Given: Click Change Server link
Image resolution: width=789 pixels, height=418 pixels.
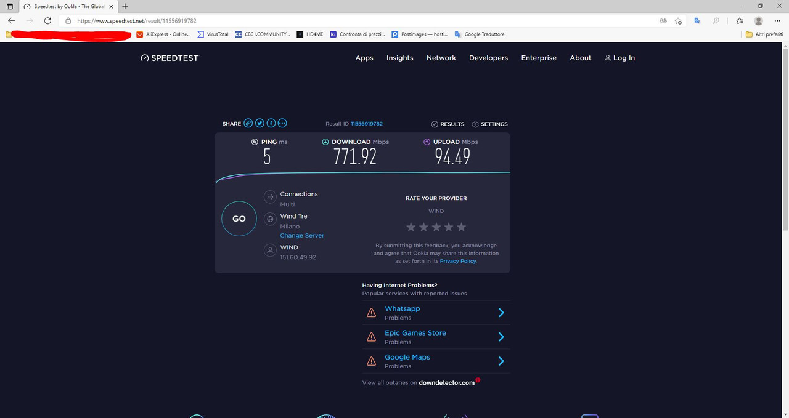Looking at the screenshot, I should 302,235.
